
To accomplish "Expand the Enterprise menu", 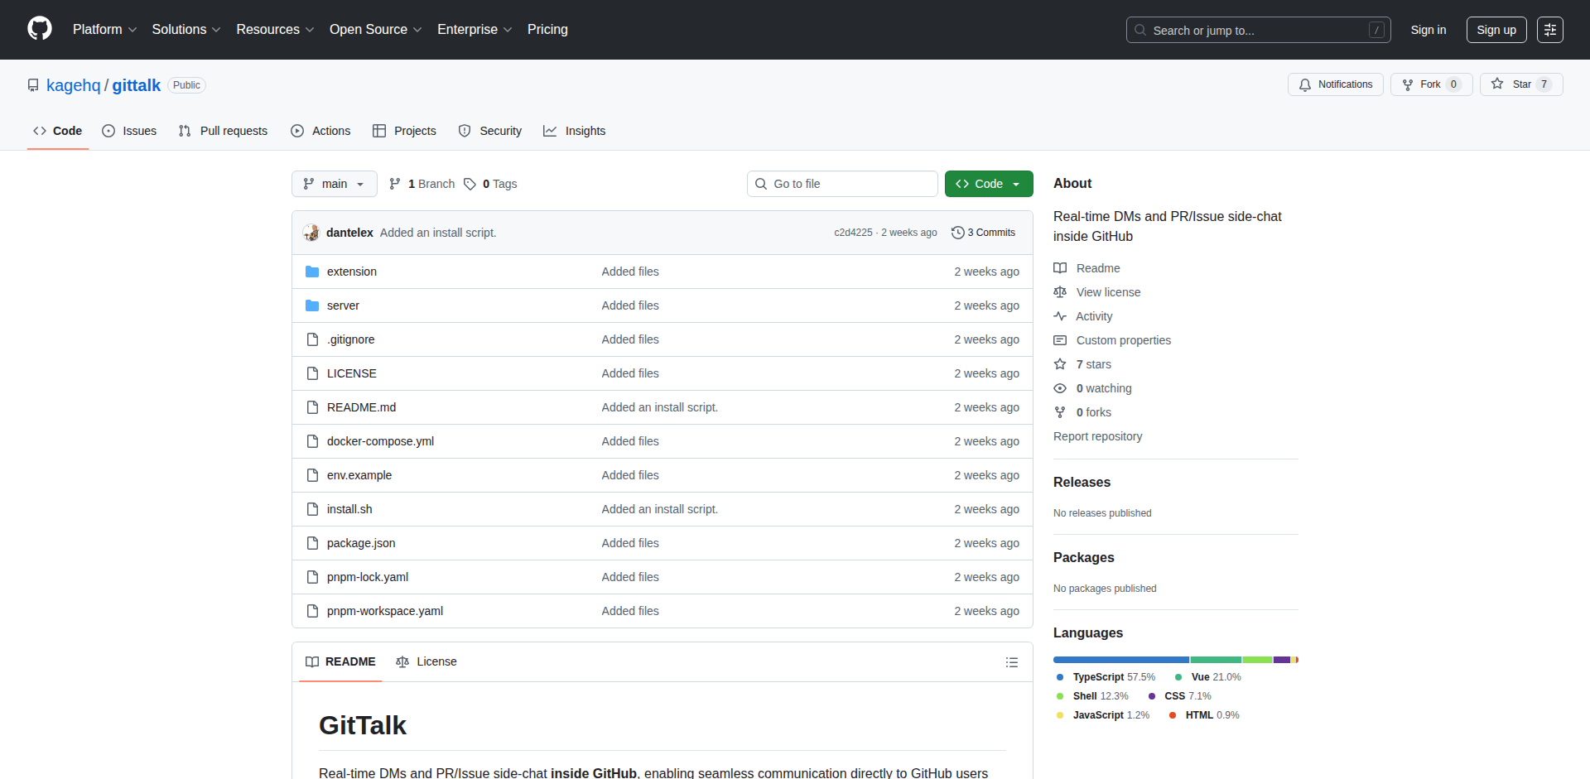I will 475,30.
